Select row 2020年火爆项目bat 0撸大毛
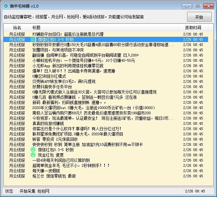This screenshot has height=197, width=217. coord(106,108)
